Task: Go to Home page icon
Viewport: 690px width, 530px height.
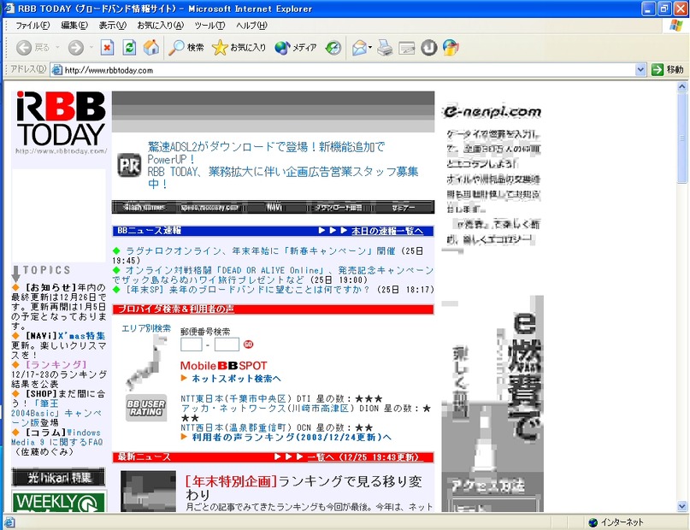Action: [x=151, y=48]
